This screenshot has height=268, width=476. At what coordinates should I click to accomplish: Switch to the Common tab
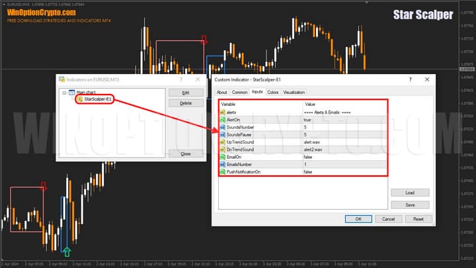(239, 93)
